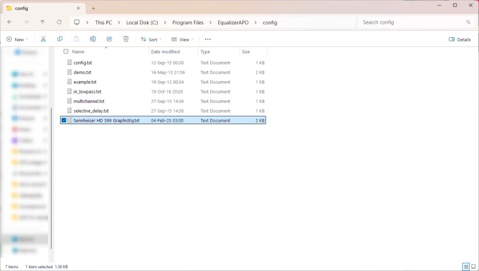The height and width of the screenshot is (271, 479).
Task: Click the demo.txt file icon
Action: [x=70, y=73]
